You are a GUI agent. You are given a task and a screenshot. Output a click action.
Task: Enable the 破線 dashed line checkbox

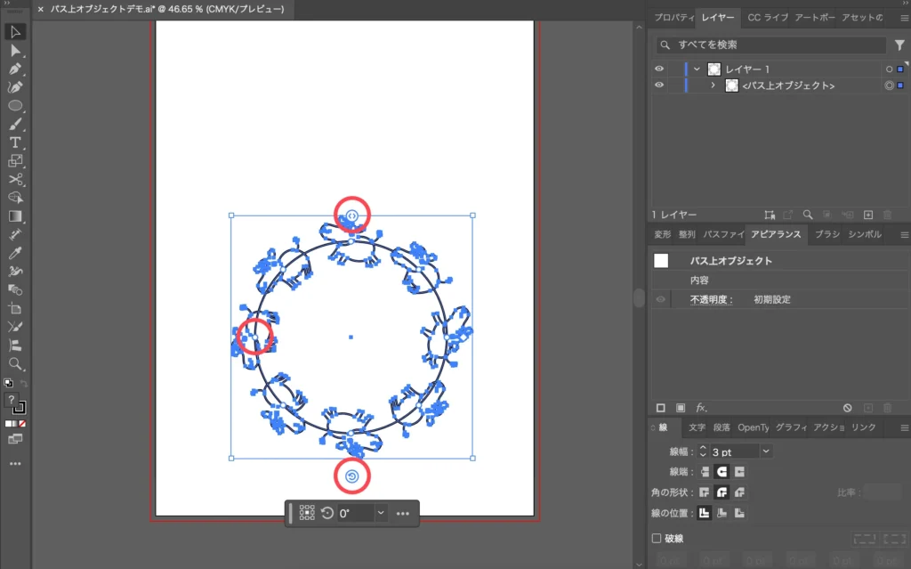[657, 539]
